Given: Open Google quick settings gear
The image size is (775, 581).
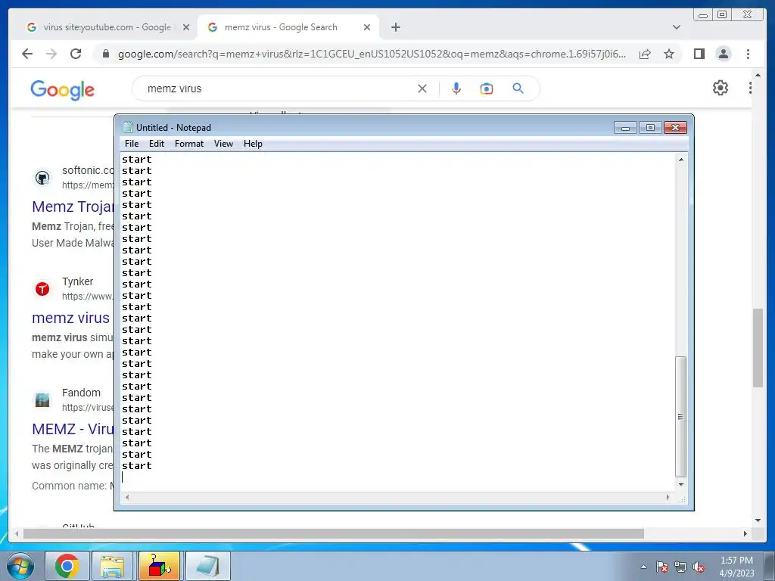Looking at the screenshot, I should click(x=721, y=88).
